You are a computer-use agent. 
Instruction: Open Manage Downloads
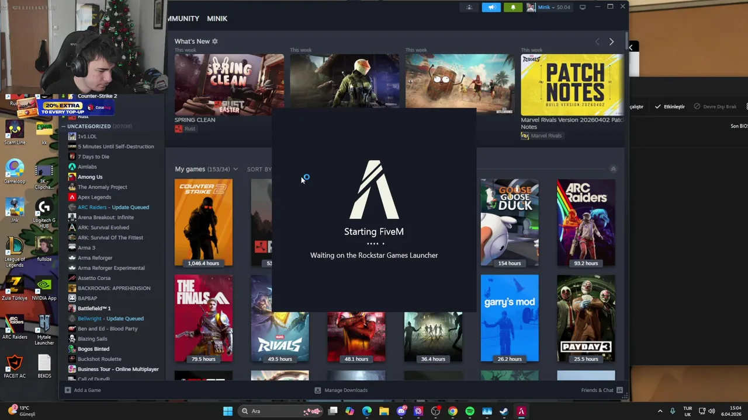point(341,390)
